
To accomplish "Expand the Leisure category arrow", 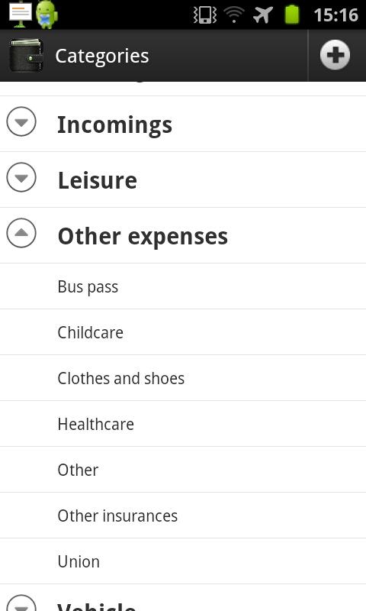I will click(21, 177).
